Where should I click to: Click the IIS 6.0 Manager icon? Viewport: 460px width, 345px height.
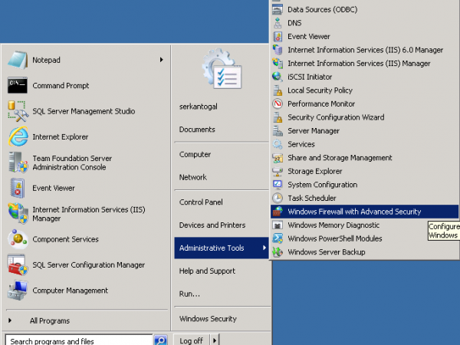point(278,50)
